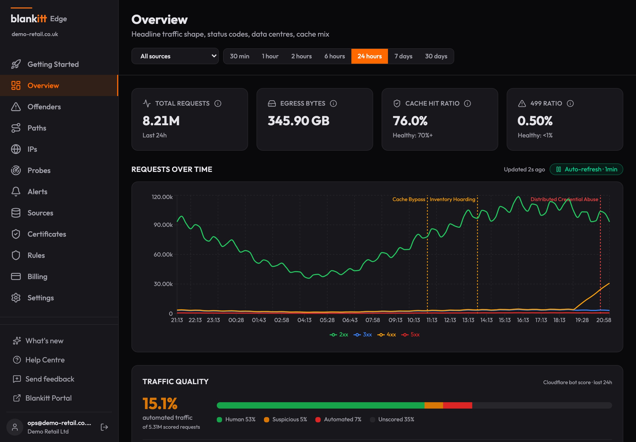Click the logout icon beside the account email
This screenshot has height=442, width=636.
coord(104,427)
